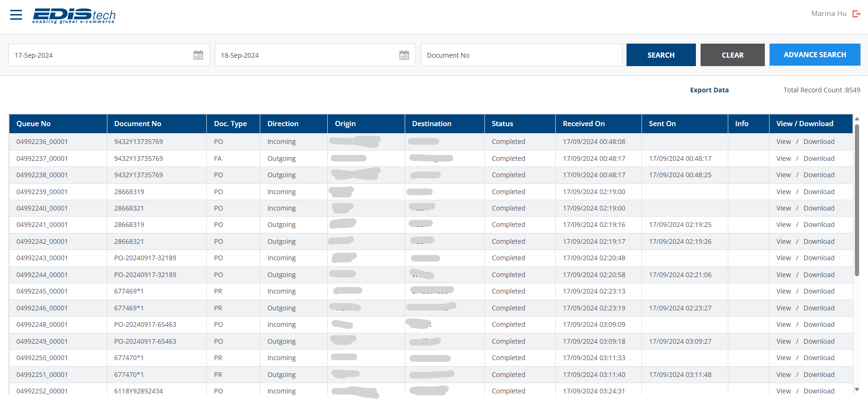Focus the Document No search field
The height and width of the screenshot is (407, 868).
pos(521,55)
